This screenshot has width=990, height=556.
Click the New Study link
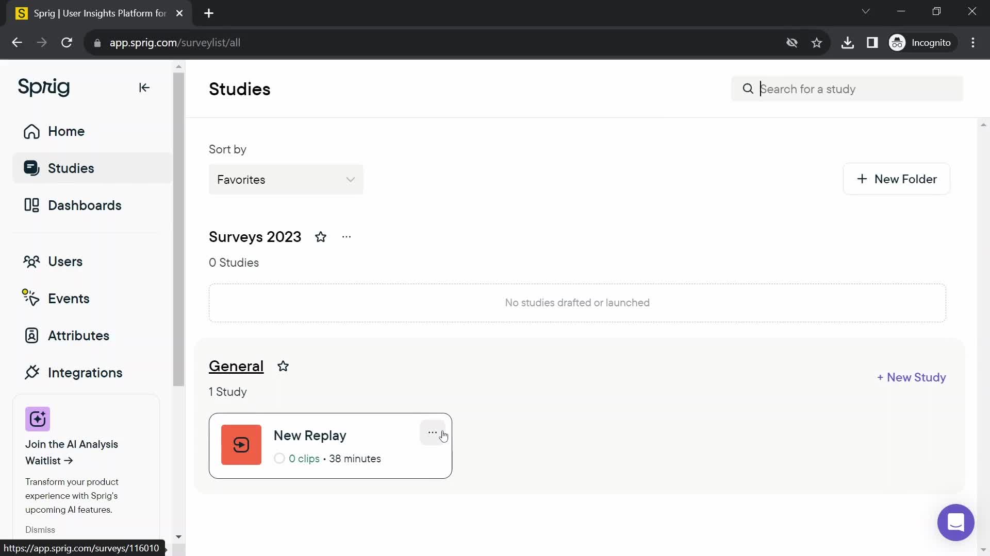(911, 377)
